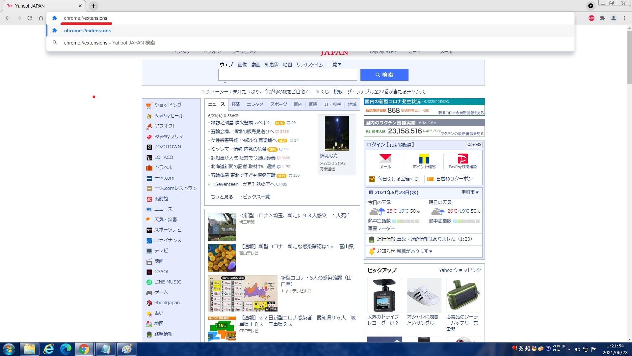Launch Microsoft Edge from the taskbar
The image size is (632, 356).
click(x=66, y=349)
